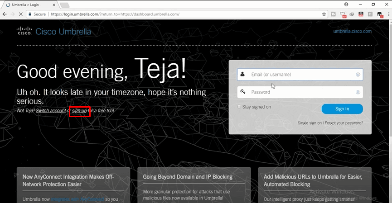Screen dimensions: 392x203
Task: Click the 'integrates with AnyConnect' link
Action: pos(77,199)
